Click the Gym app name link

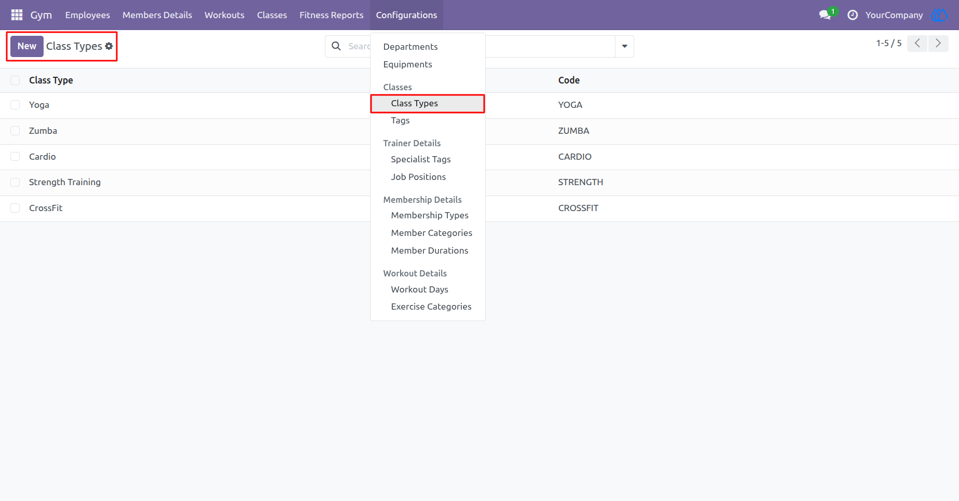41,15
